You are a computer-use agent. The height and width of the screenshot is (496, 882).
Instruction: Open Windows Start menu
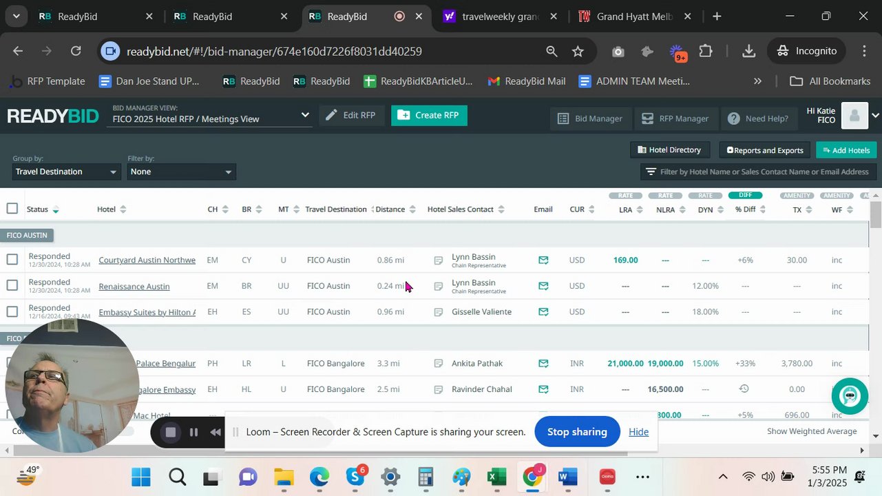click(141, 477)
